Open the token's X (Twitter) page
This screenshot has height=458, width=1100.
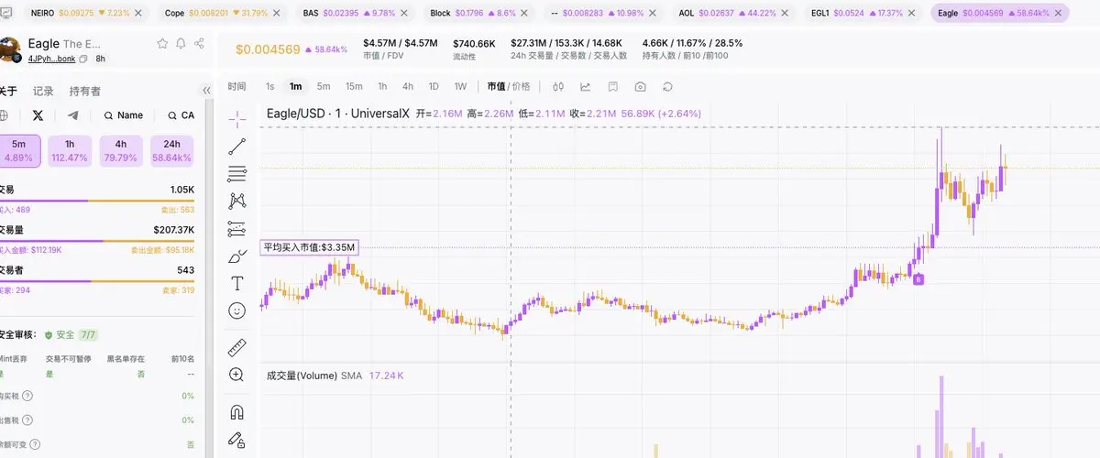click(x=38, y=115)
